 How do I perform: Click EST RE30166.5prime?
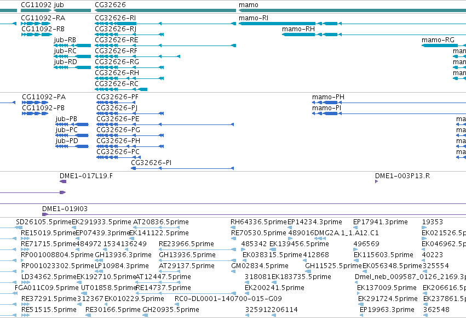pyautogui.click(x=113, y=310)
